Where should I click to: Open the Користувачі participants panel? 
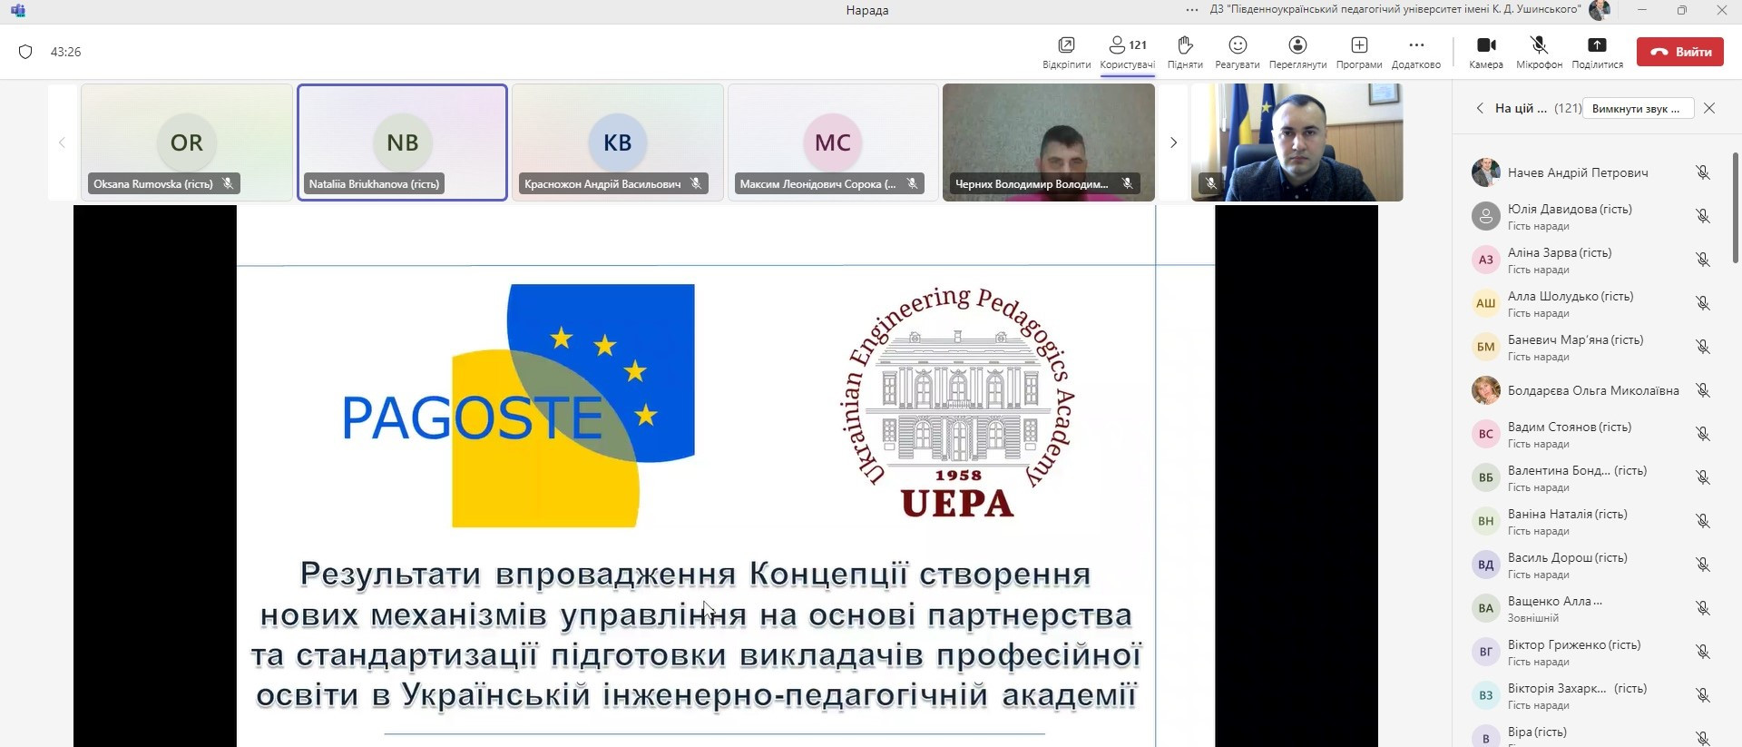pos(1127,53)
